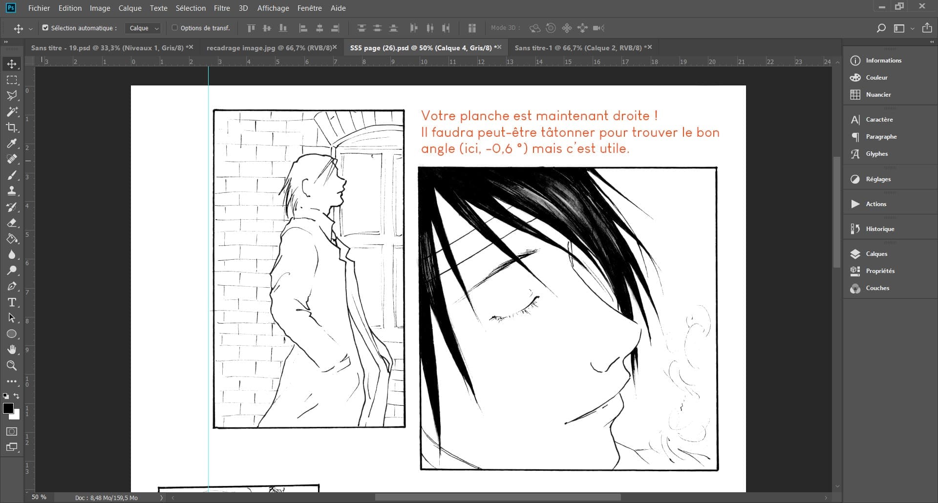
Task: Select the Zoom tool
Action: pyautogui.click(x=12, y=366)
